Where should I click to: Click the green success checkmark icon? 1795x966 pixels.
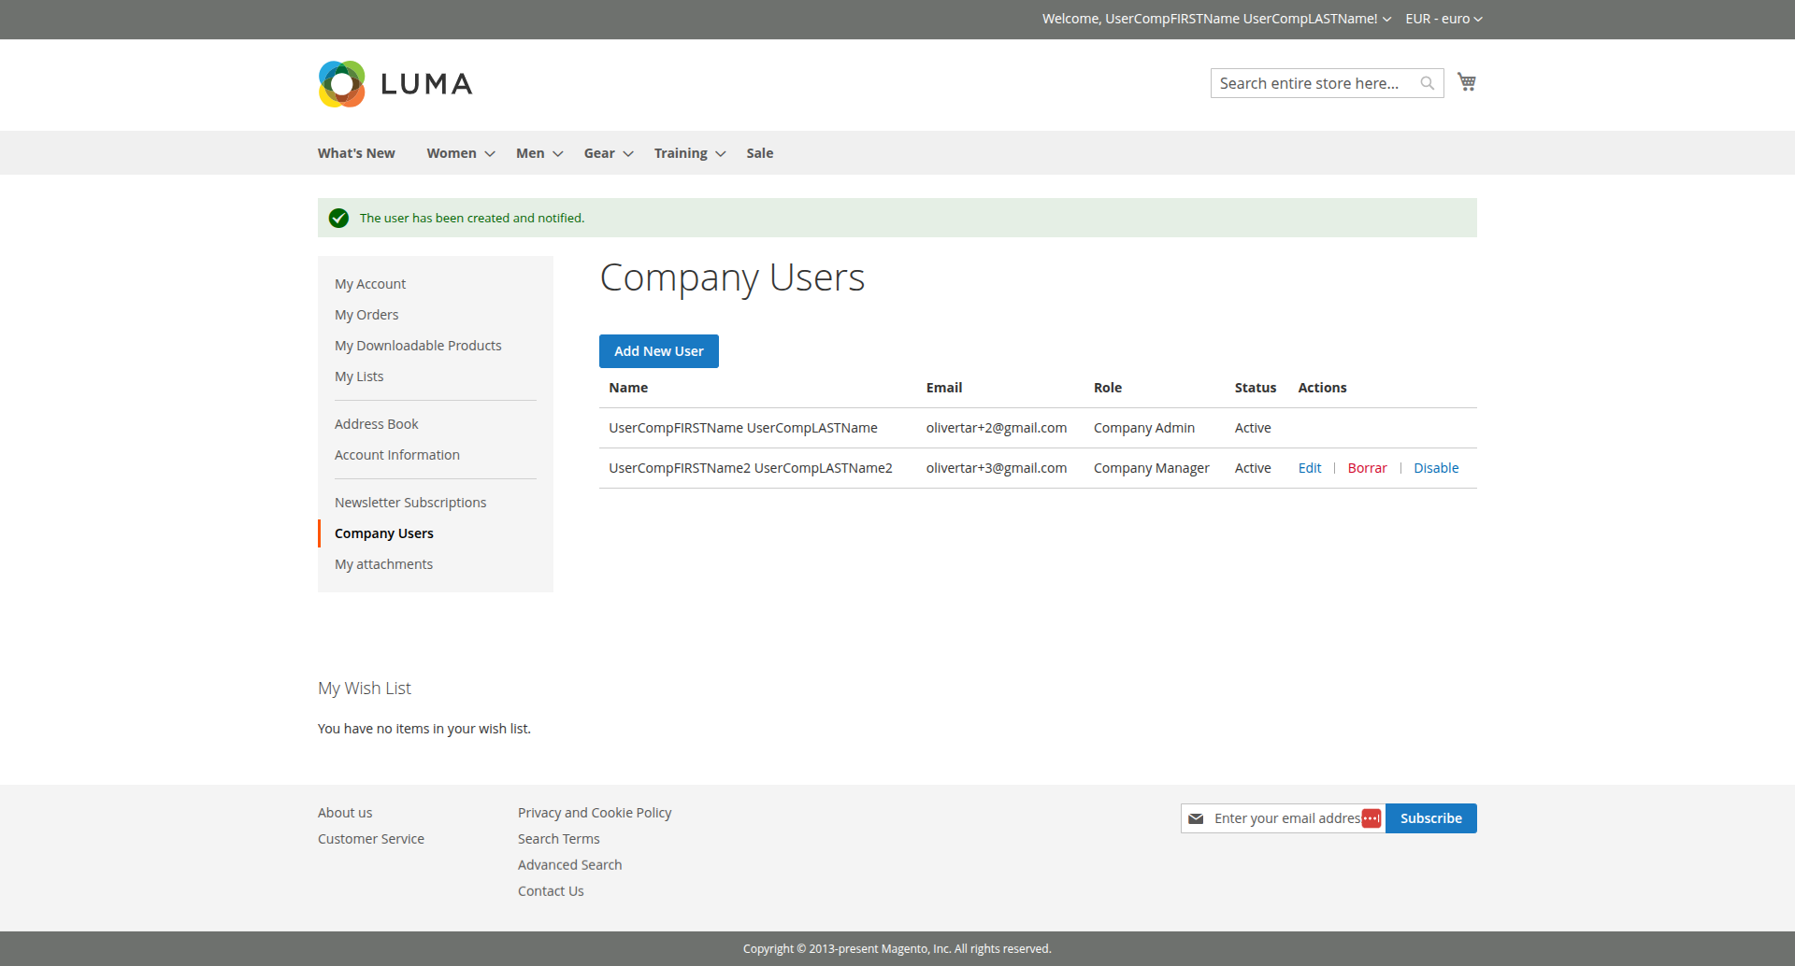(338, 218)
